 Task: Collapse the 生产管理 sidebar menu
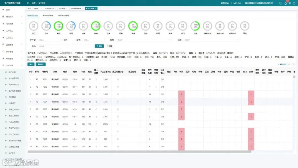coord(12,65)
